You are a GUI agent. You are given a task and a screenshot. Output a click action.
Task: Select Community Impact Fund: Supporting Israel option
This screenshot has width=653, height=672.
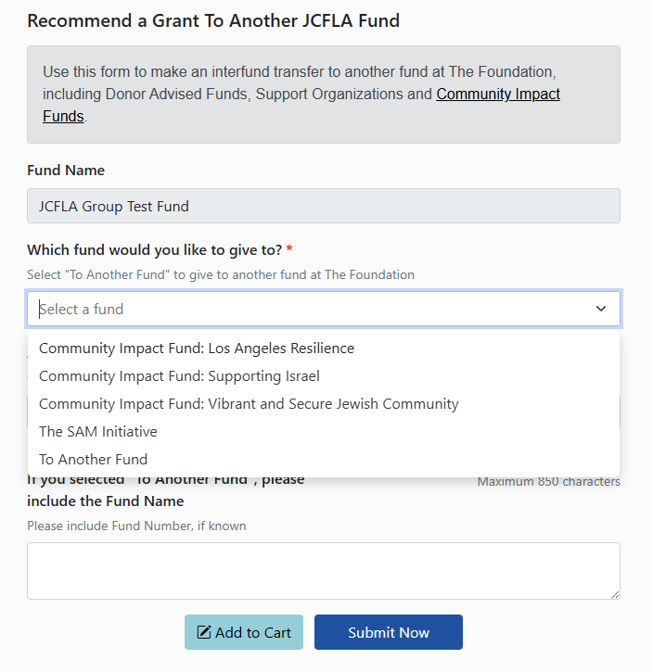[x=324, y=376]
